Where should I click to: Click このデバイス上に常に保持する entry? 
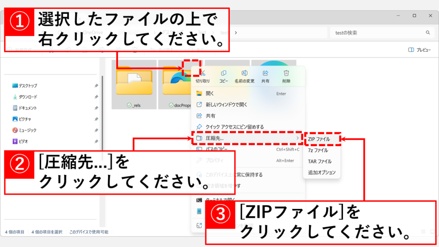234,175
